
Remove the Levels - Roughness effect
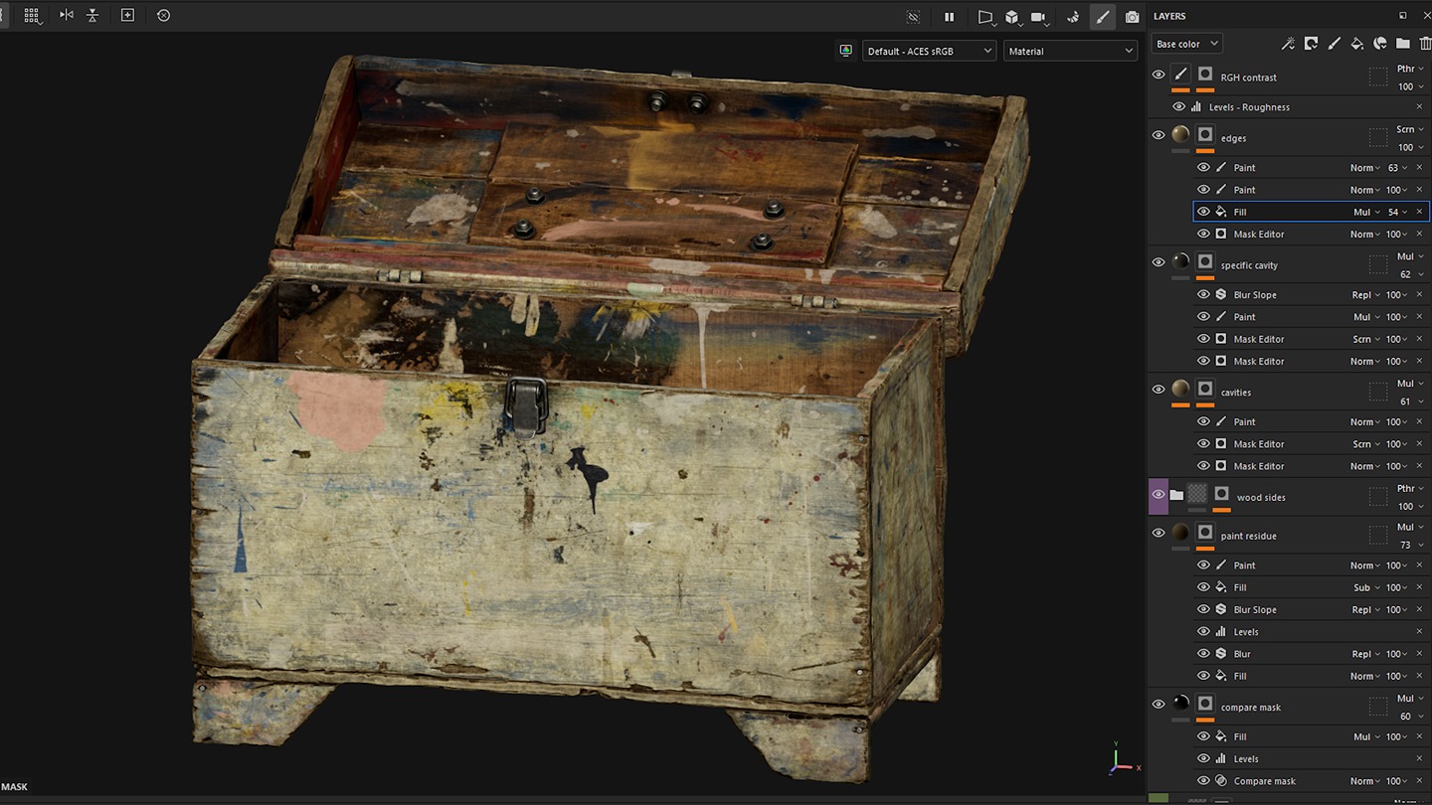(x=1420, y=106)
